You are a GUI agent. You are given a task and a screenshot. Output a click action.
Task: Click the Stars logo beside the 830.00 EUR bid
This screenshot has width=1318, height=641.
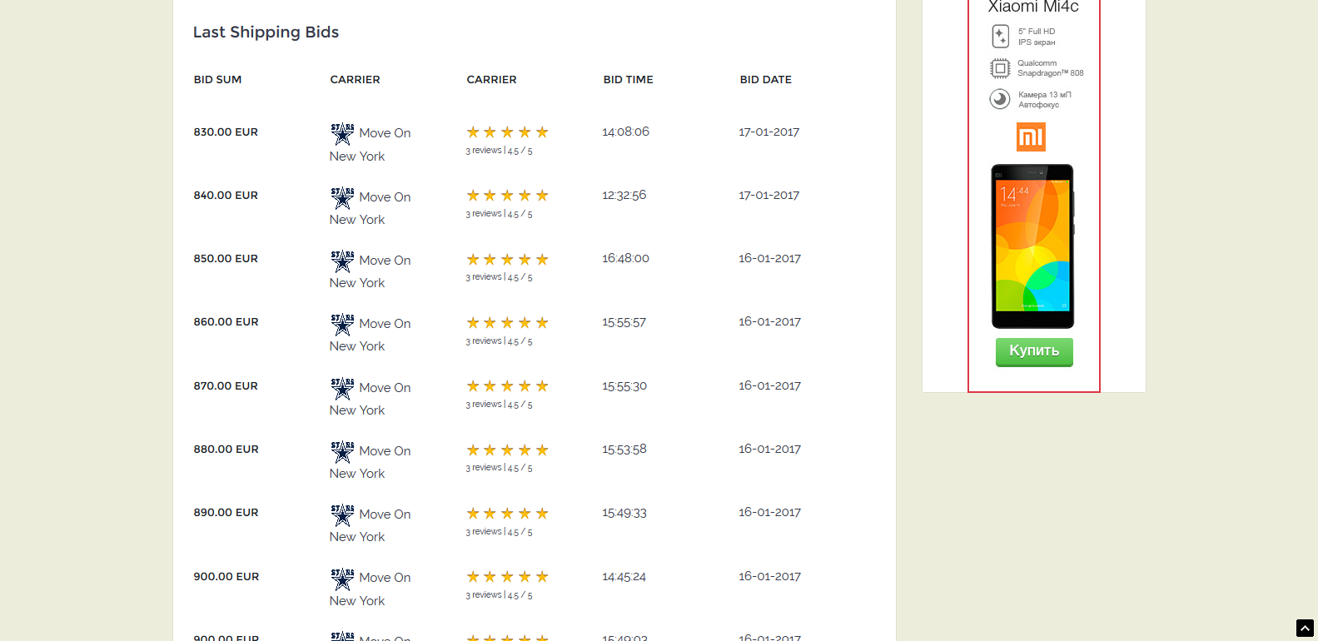[x=342, y=133]
